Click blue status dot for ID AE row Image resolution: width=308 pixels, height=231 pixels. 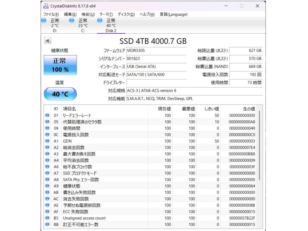point(47,205)
